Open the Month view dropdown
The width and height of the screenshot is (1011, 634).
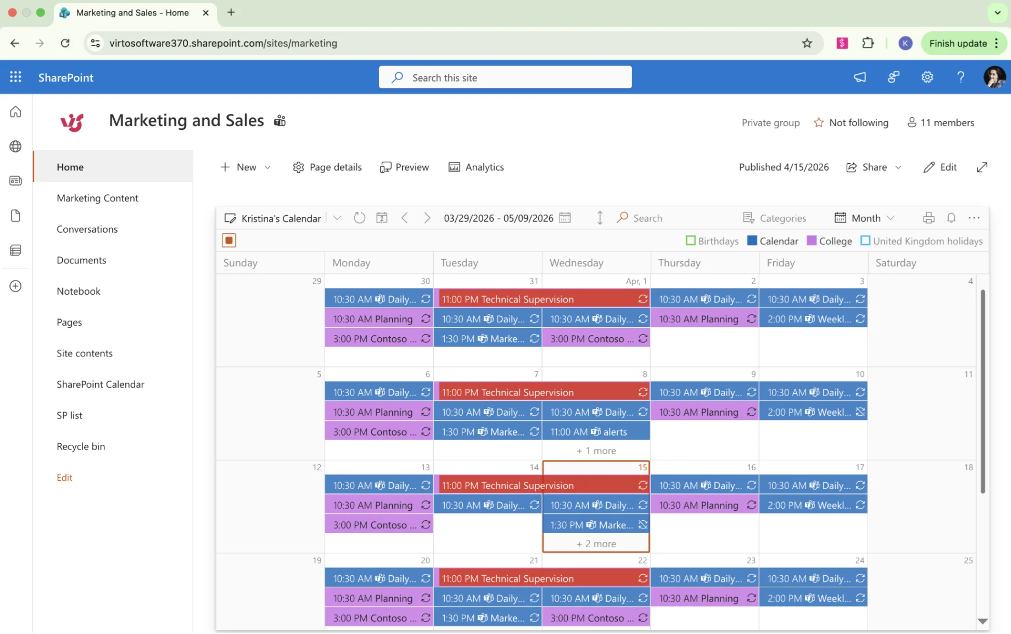(x=864, y=218)
